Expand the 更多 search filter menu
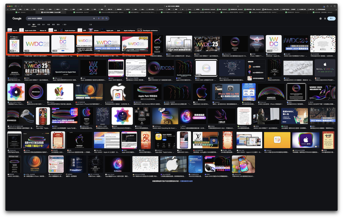 tap(64, 25)
